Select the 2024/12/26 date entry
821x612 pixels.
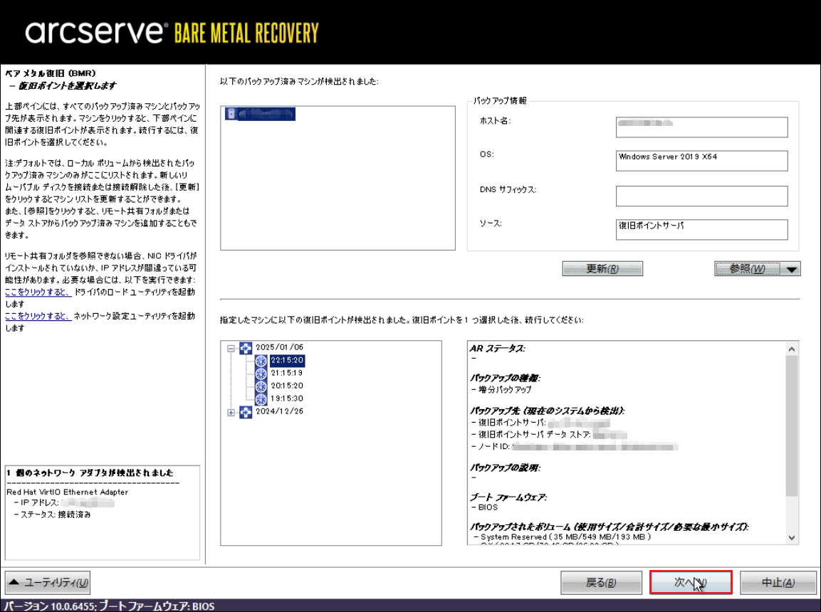pyautogui.click(x=280, y=411)
